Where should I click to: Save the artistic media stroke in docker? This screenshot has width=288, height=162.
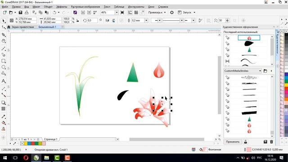[x=265, y=142]
